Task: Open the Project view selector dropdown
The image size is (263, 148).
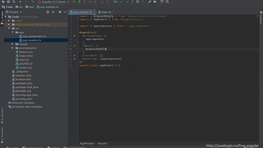Action: click(x=14, y=12)
